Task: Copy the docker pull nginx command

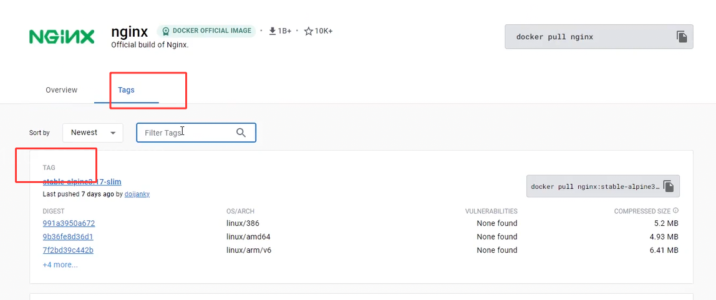Action: [682, 37]
